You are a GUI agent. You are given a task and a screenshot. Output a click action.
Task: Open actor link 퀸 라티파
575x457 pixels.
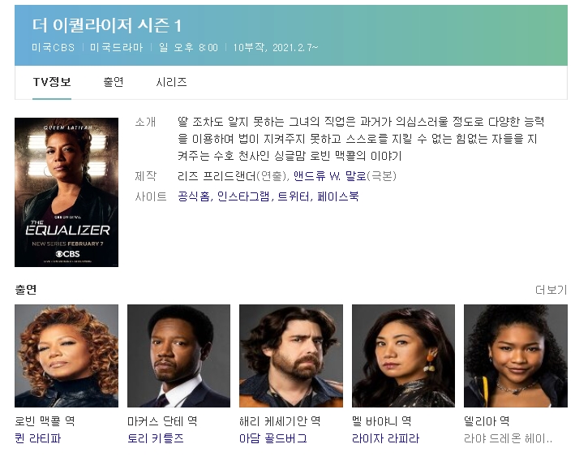pos(38,438)
